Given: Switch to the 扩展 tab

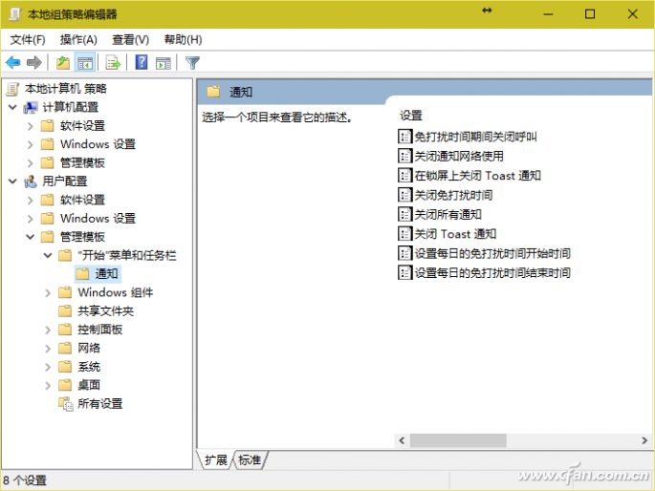Looking at the screenshot, I should pyautogui.click(x=215, y=460).
